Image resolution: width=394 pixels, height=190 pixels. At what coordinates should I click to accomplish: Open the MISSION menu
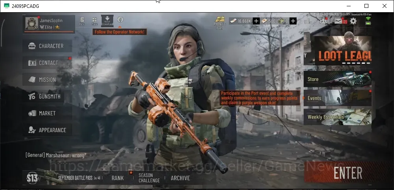pos(47,79)
